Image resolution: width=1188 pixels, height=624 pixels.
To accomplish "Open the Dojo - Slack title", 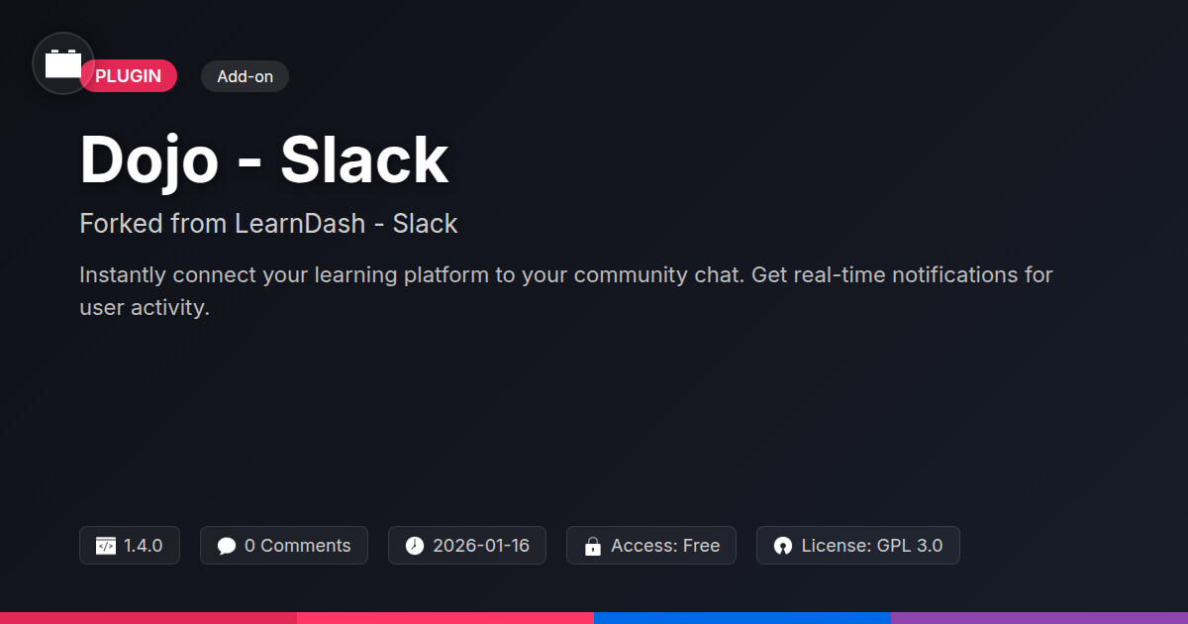I will click(264, 160).
